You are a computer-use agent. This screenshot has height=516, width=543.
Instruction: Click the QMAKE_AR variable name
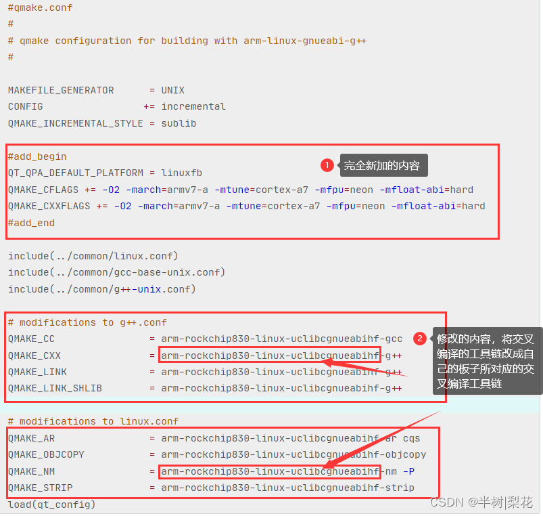(x=31, y=439)
